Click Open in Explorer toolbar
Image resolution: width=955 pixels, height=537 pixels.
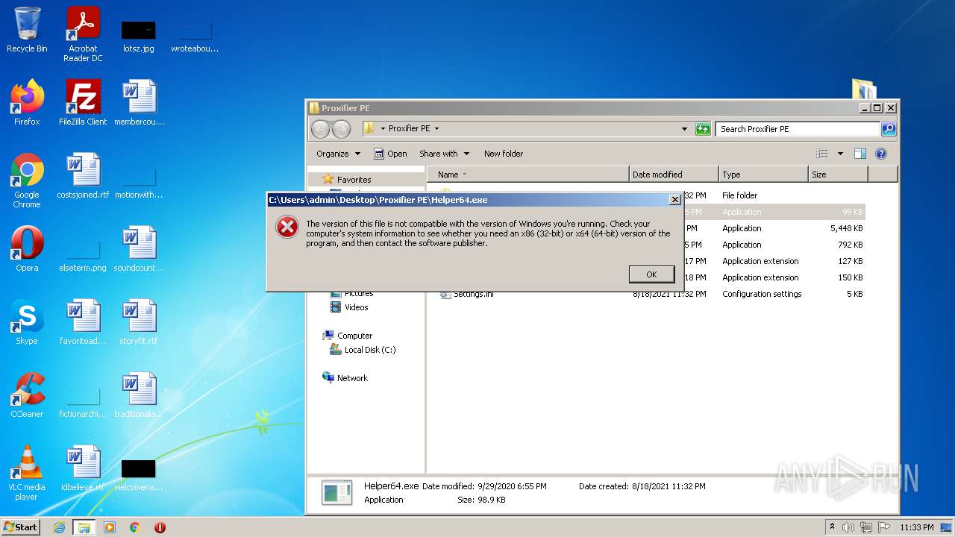tap(390, 154)
